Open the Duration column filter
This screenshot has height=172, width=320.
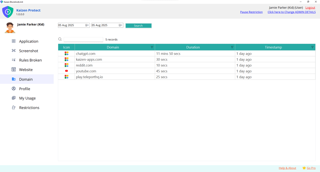coord(232,47)
